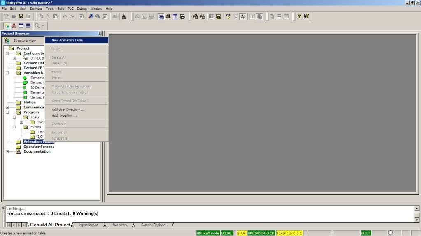Collapse the Events tree node
Screen dimensions: 421x236
14,127
